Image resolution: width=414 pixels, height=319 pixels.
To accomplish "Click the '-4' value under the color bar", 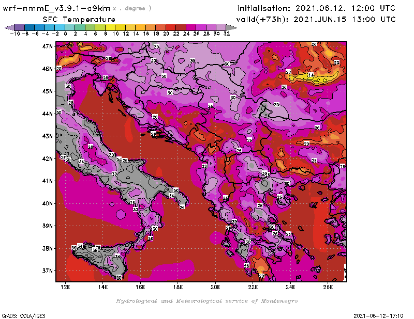I will (x=45, y=34).
